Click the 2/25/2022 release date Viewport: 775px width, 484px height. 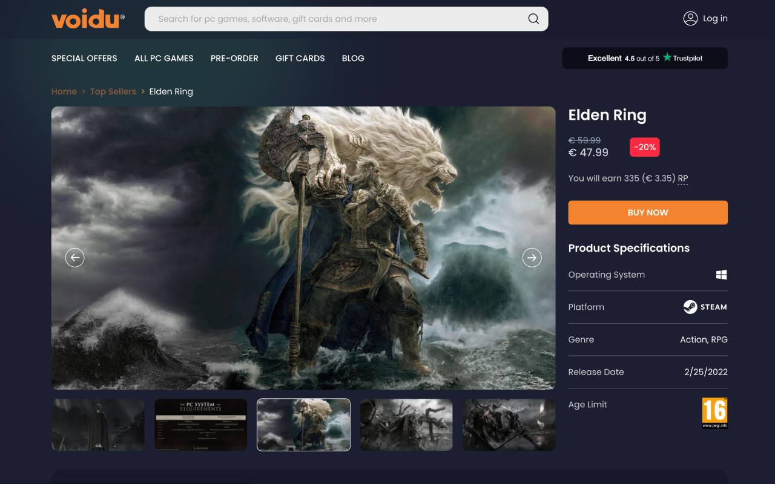pos(706,372)
